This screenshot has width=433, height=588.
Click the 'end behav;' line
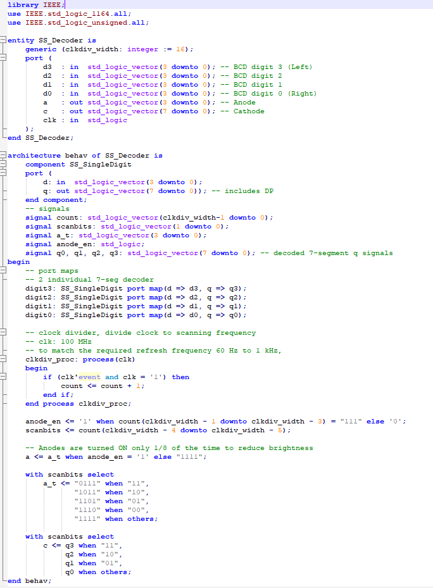tap(29, 581)
